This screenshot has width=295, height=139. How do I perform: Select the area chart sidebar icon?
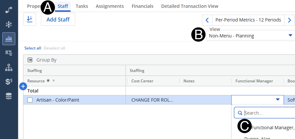coord(9,39)
